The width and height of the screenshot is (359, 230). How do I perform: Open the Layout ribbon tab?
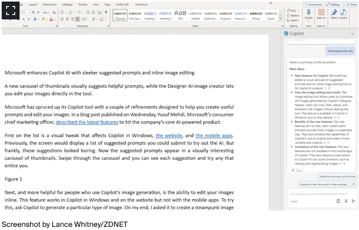click(x=33, y=4)
